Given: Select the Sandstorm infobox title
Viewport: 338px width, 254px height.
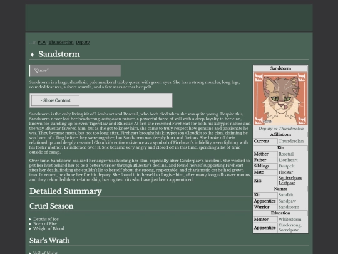Looking at the screenshot, I should click(x=280, y=68).
